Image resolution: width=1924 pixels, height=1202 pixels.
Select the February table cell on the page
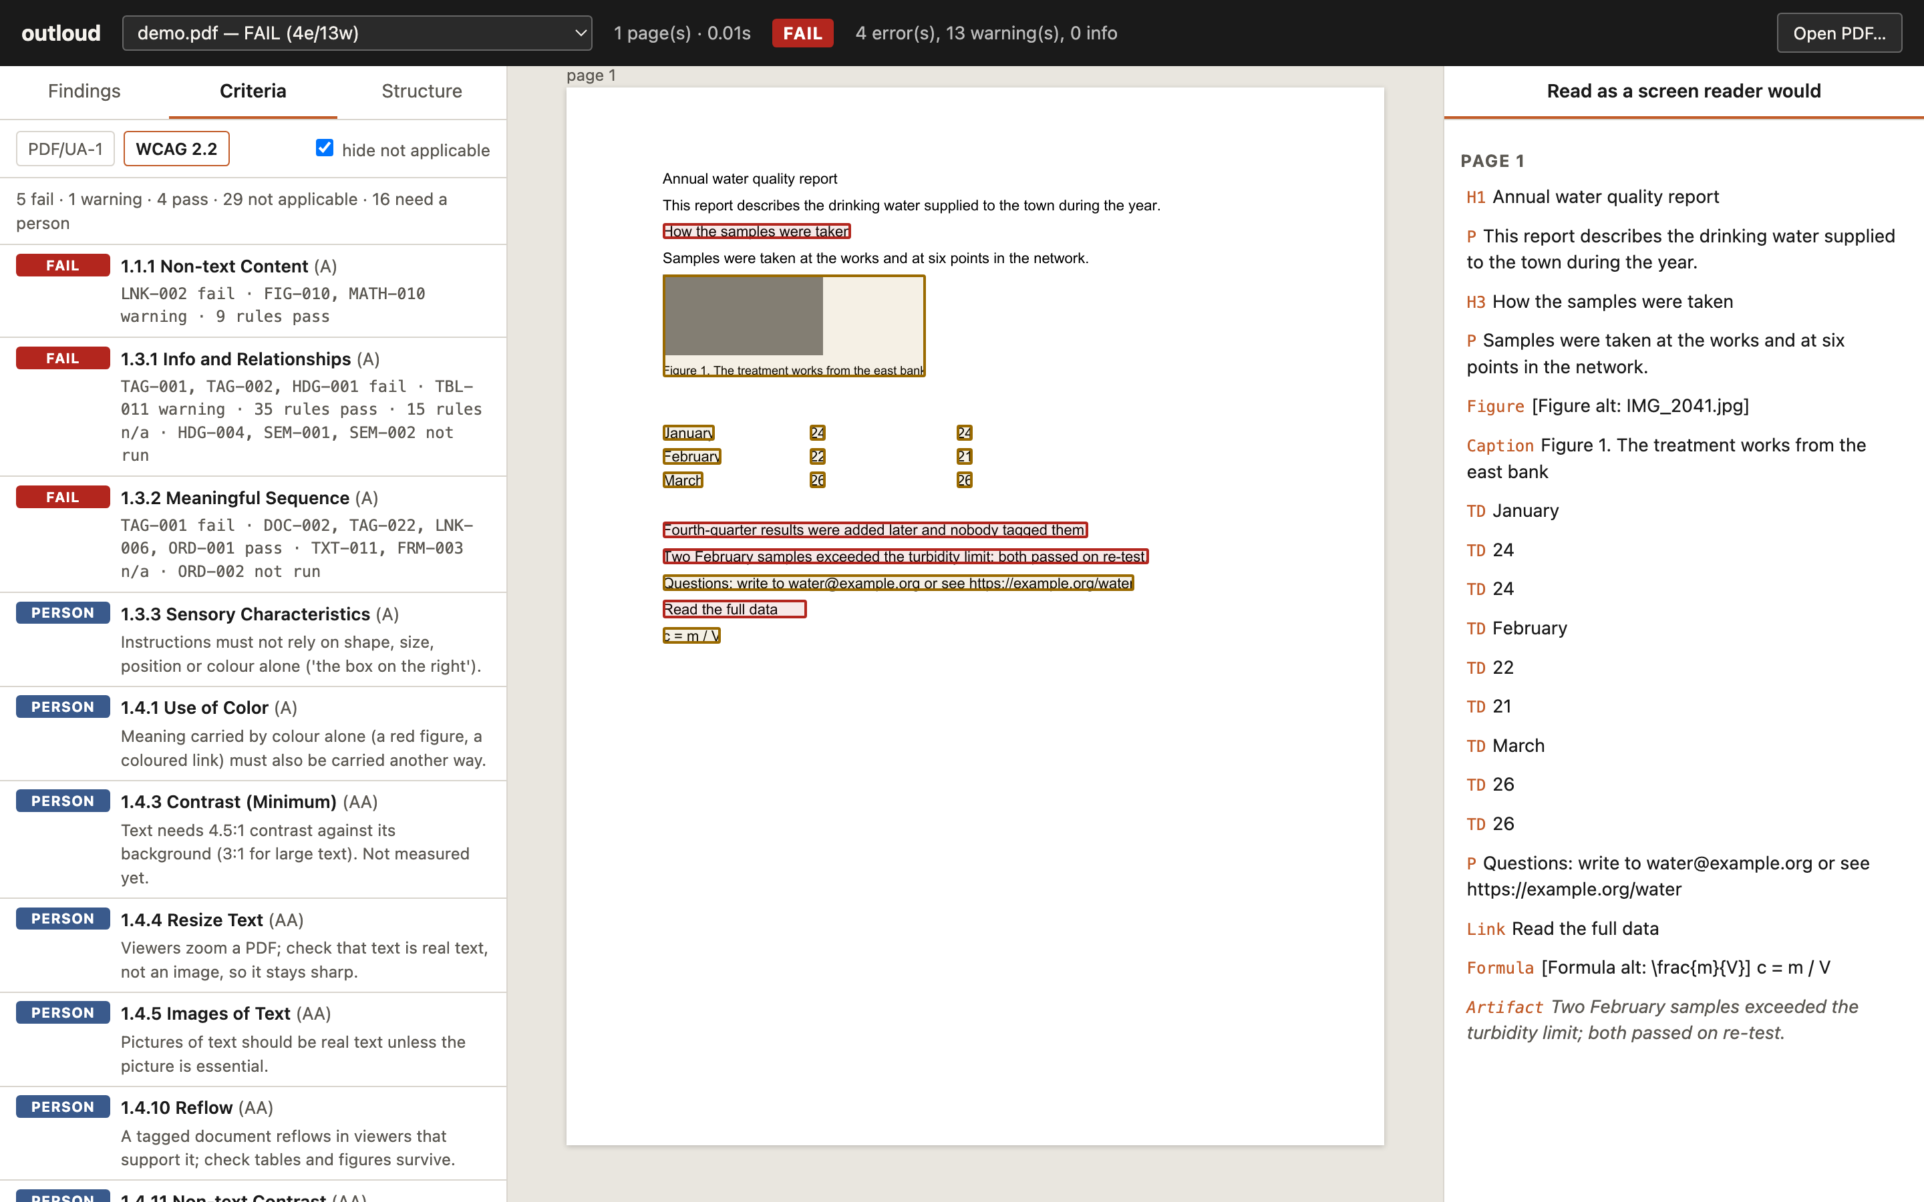pos(691,456)
